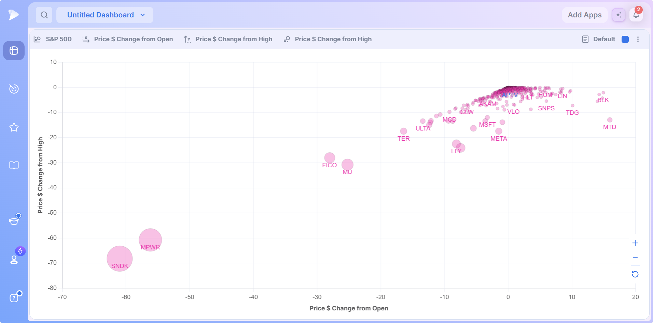Click the BLK ticker label
The height and width of the screenshot is (323, 653).
click(x=603, y=100)
